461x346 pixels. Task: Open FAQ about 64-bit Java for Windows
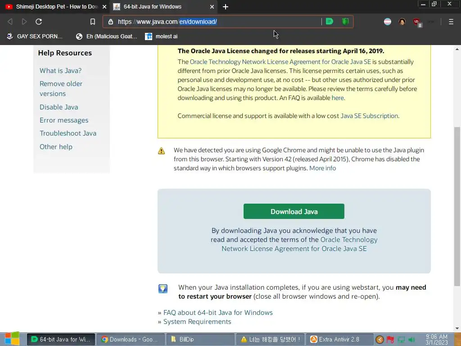[x=218, y=313]
